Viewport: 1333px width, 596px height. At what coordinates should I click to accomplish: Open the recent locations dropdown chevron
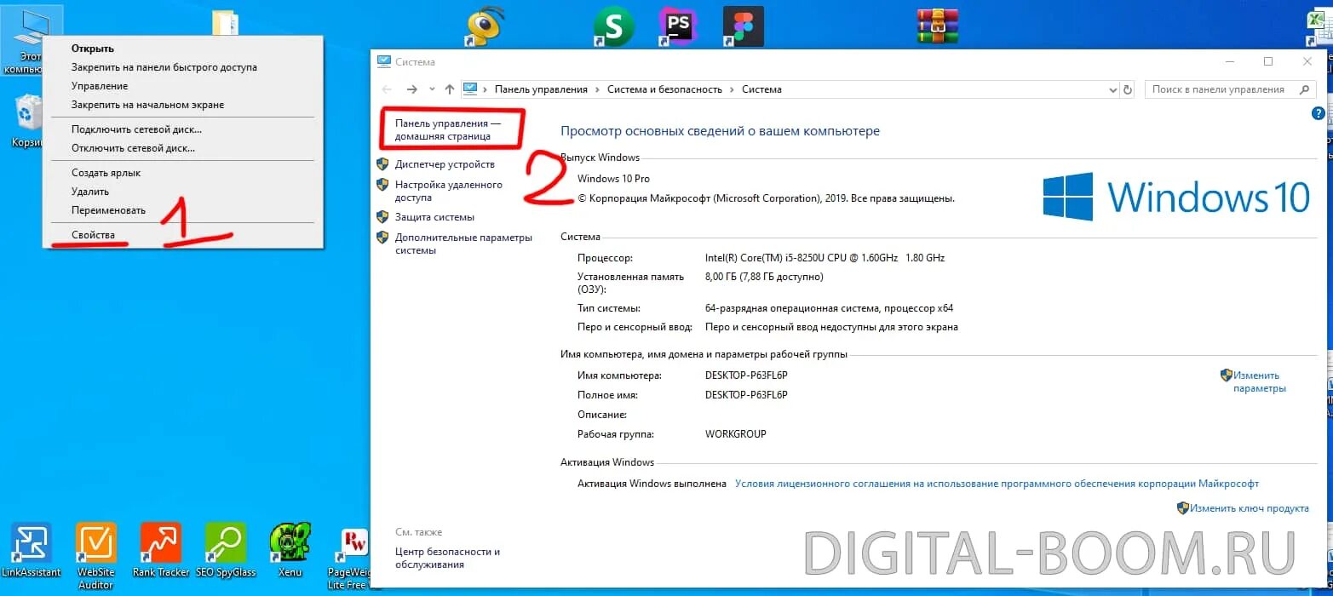pyautogui.click(x=432, y=89)
